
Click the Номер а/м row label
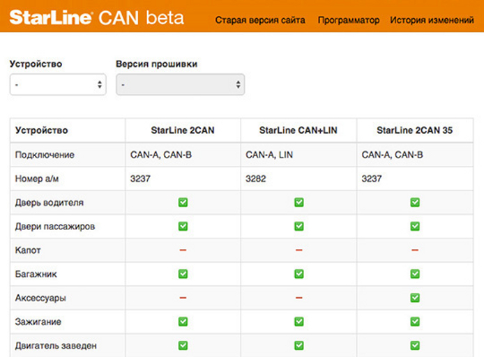[x=37, y=178]
